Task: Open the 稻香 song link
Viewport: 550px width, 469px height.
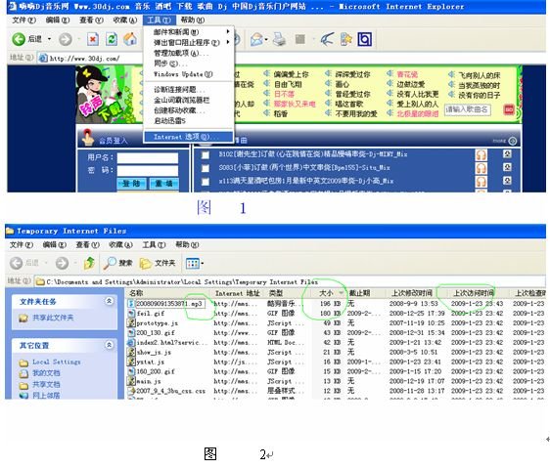Action: point(281,113)
